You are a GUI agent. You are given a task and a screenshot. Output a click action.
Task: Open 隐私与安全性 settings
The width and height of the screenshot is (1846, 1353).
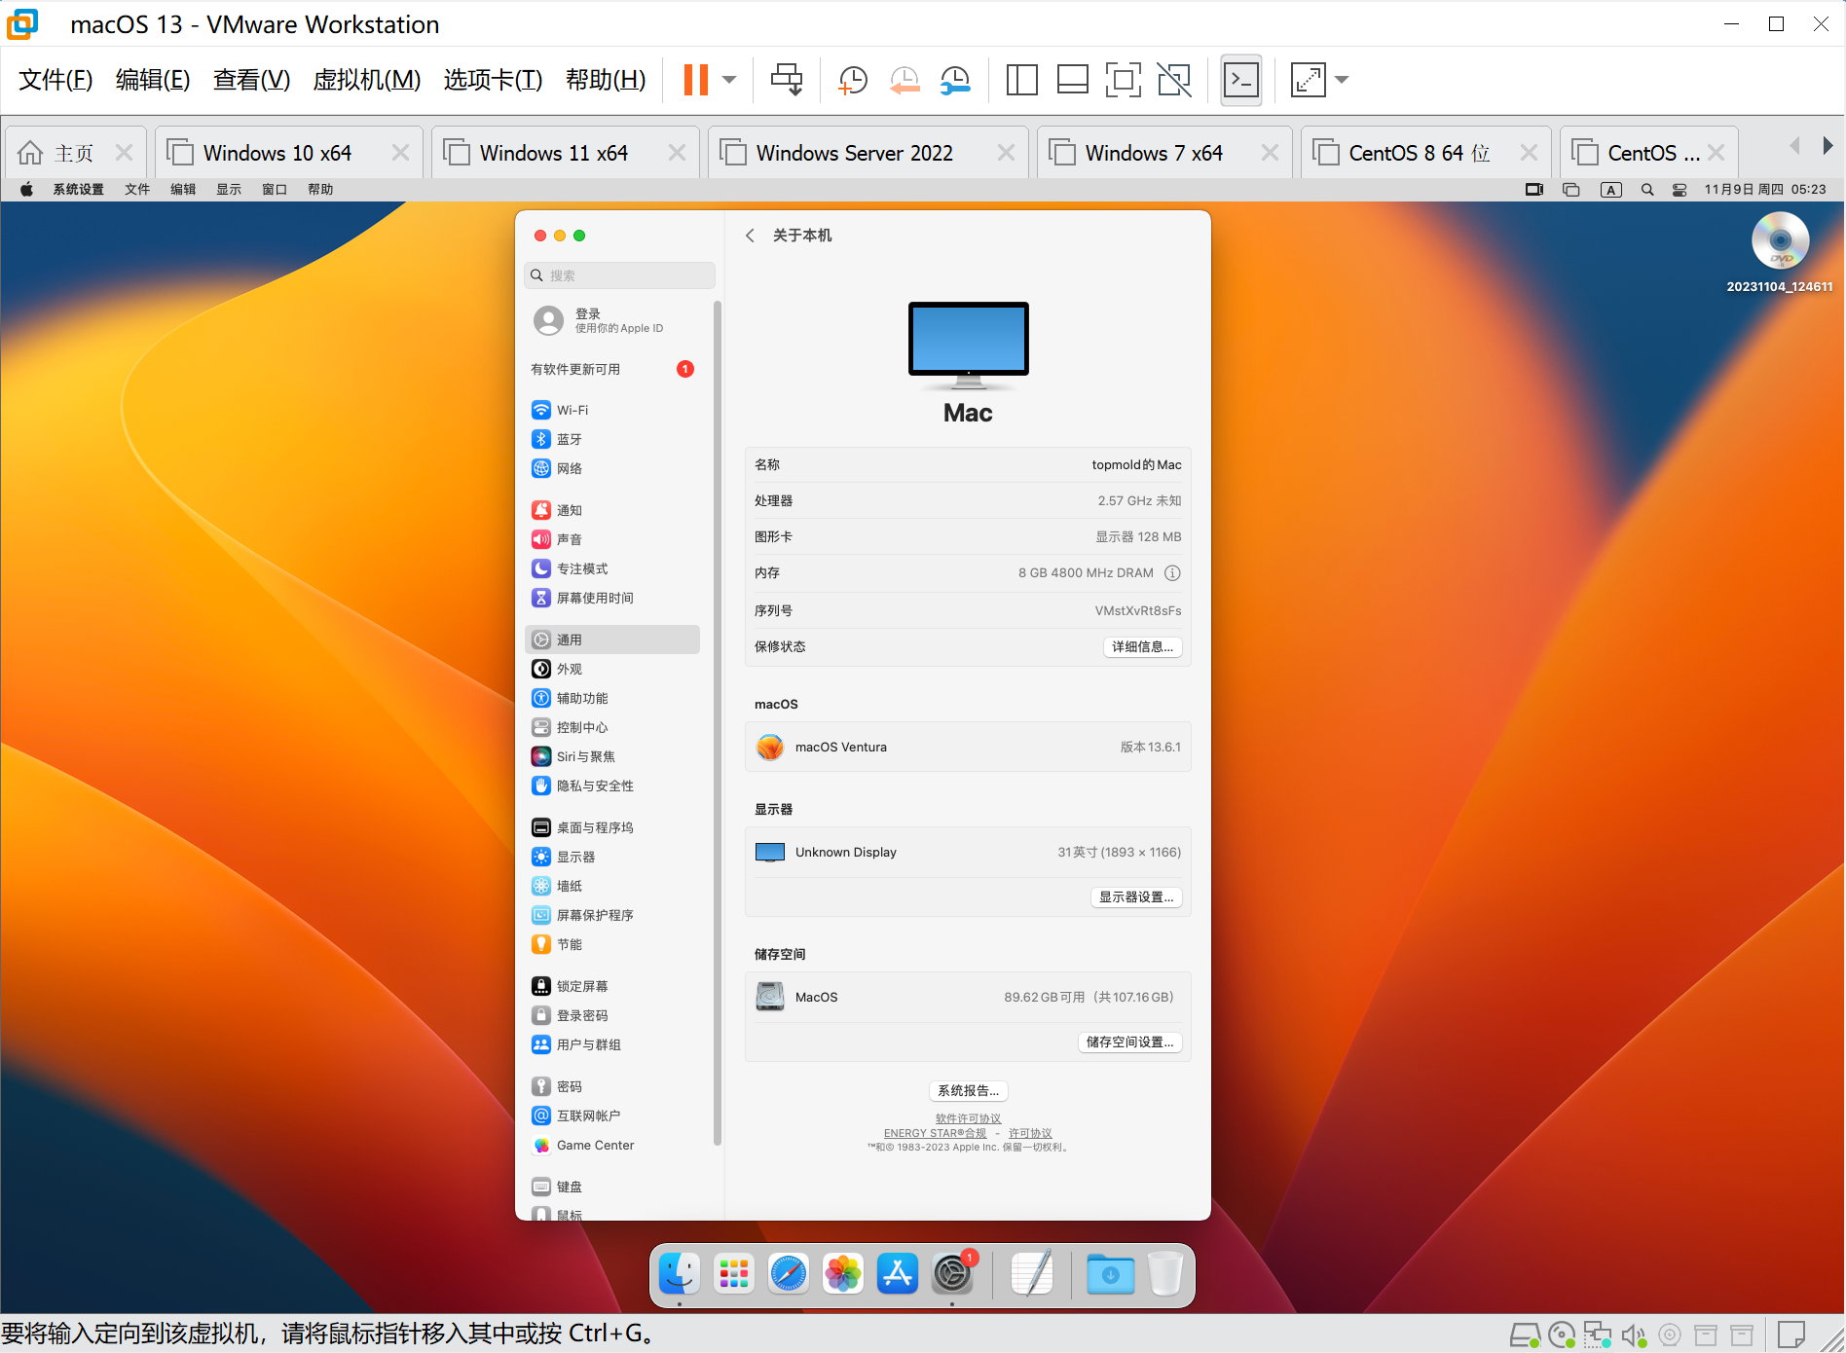point(612,786)
